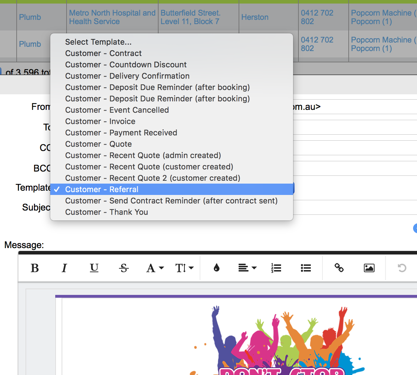This screenshot has width=417, height=375.
Task: Insert a hyperlink into the message
Action: point(339,268)
